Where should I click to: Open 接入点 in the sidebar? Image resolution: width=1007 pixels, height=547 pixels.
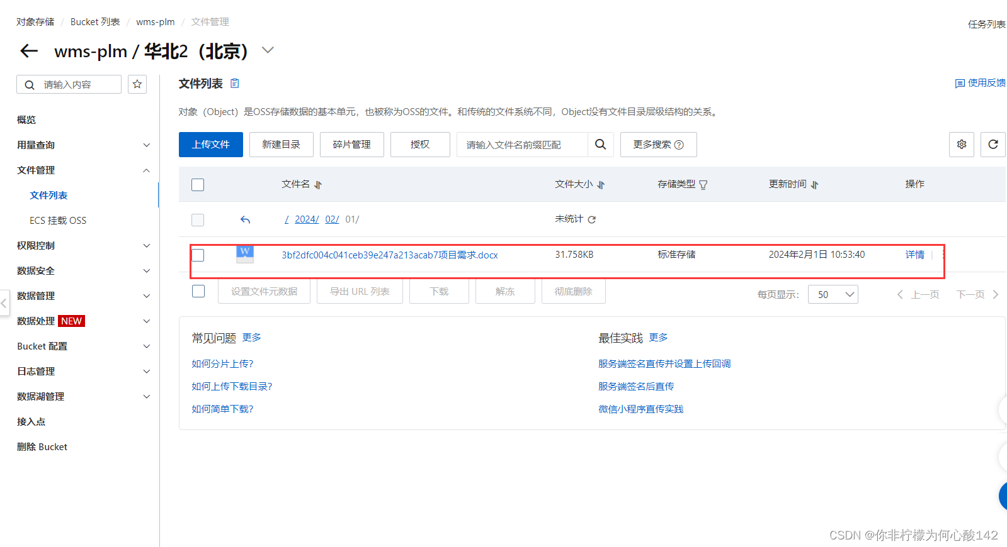pos(31,422)
